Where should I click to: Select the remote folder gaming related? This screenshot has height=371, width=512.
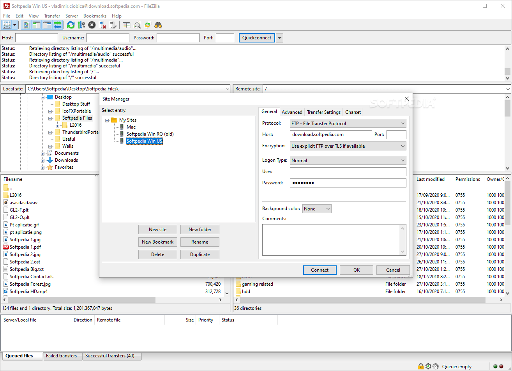(258, 284)
